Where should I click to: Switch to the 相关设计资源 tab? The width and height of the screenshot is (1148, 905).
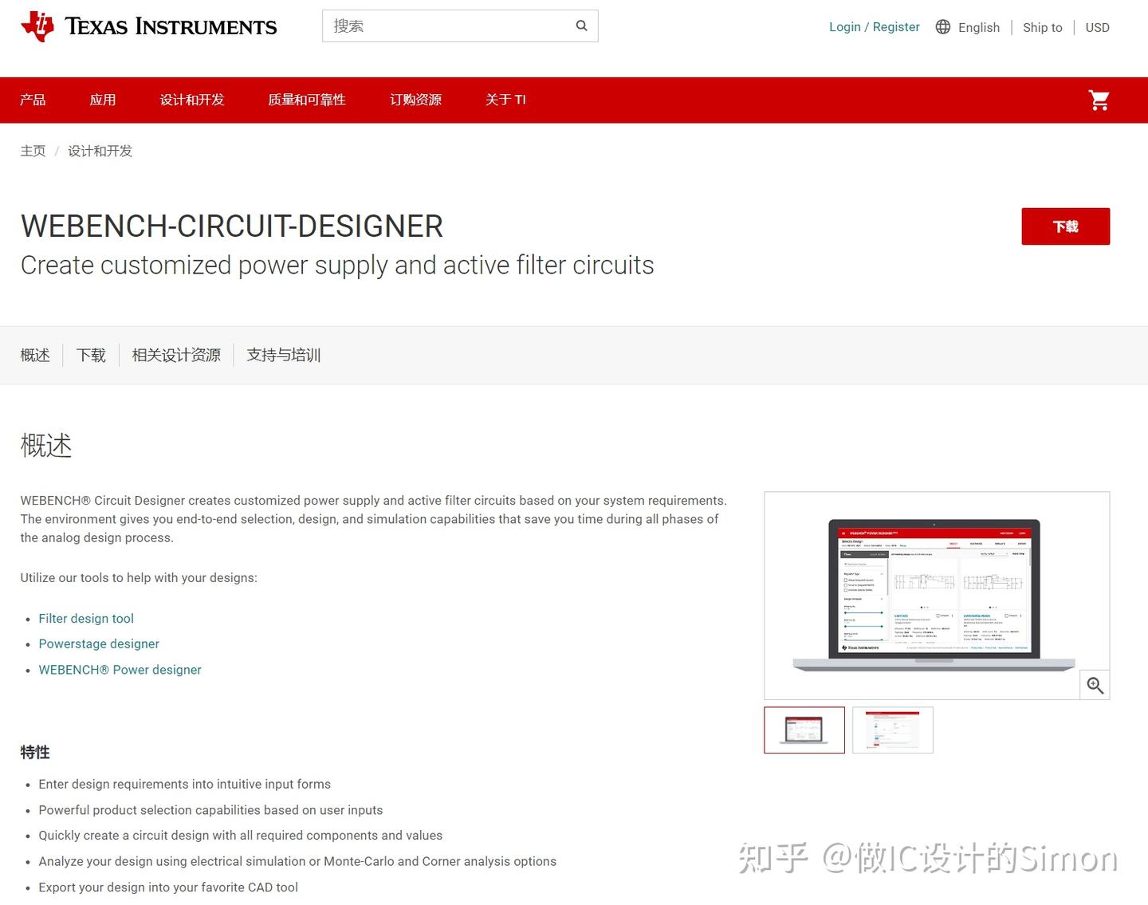tap(175, 355)
